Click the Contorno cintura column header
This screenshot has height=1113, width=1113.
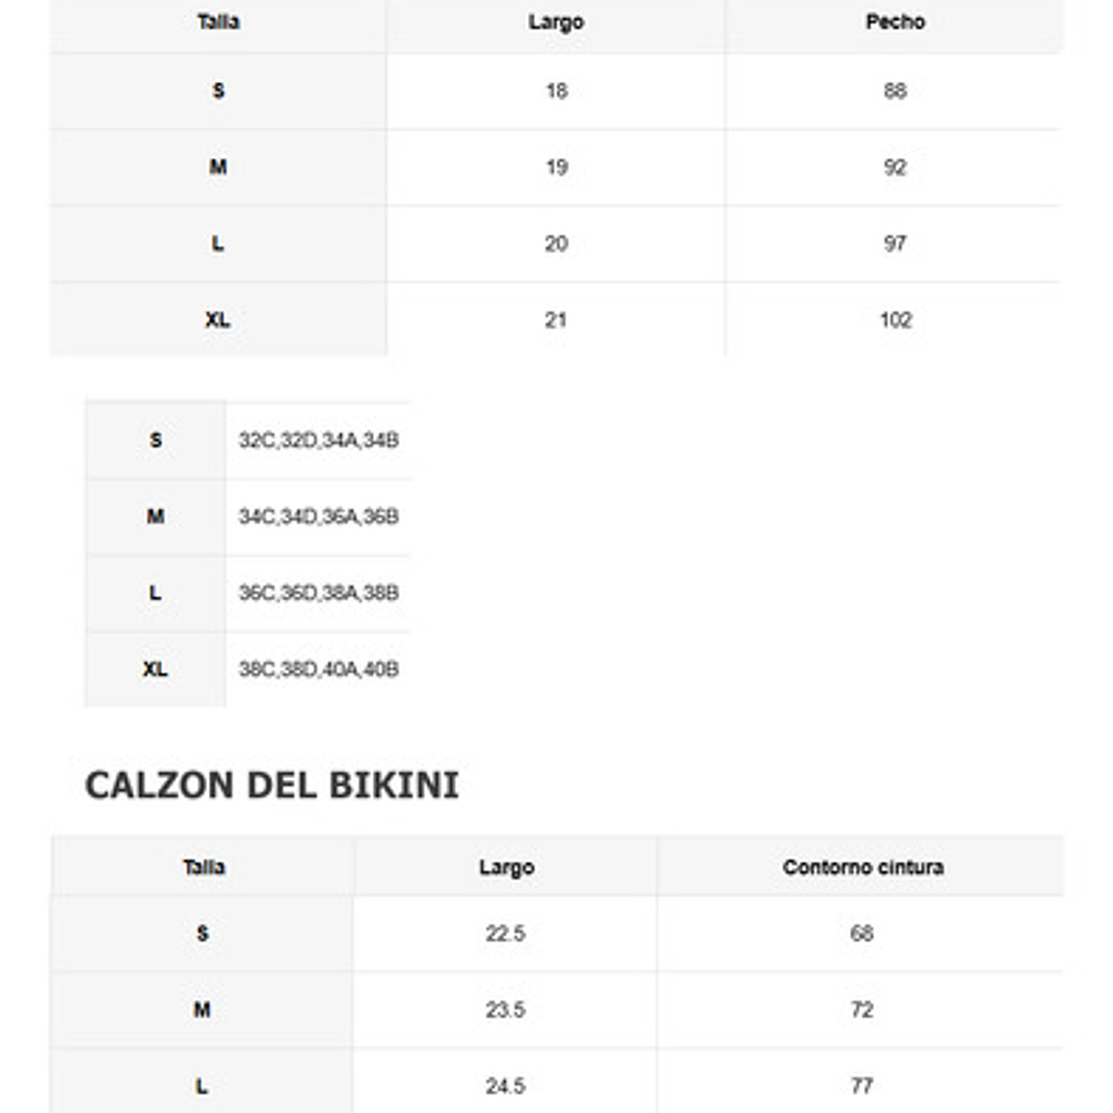pyautogui.click(x=862, y=867)
